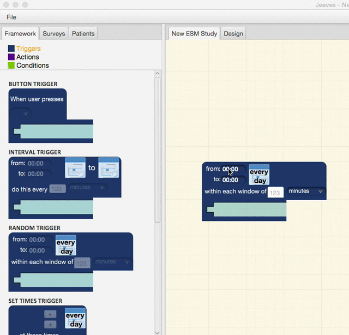This screenshot has height=335, width=349.
Task: Click Interval Trigger teal action slot
Action: [x=53, y=207]
